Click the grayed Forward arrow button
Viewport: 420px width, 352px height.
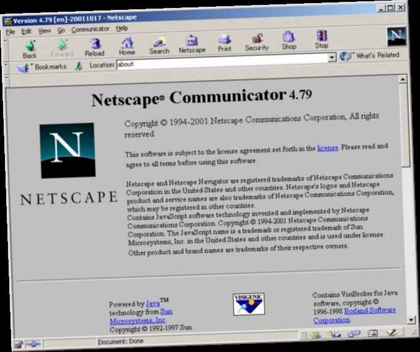point(62,49)
